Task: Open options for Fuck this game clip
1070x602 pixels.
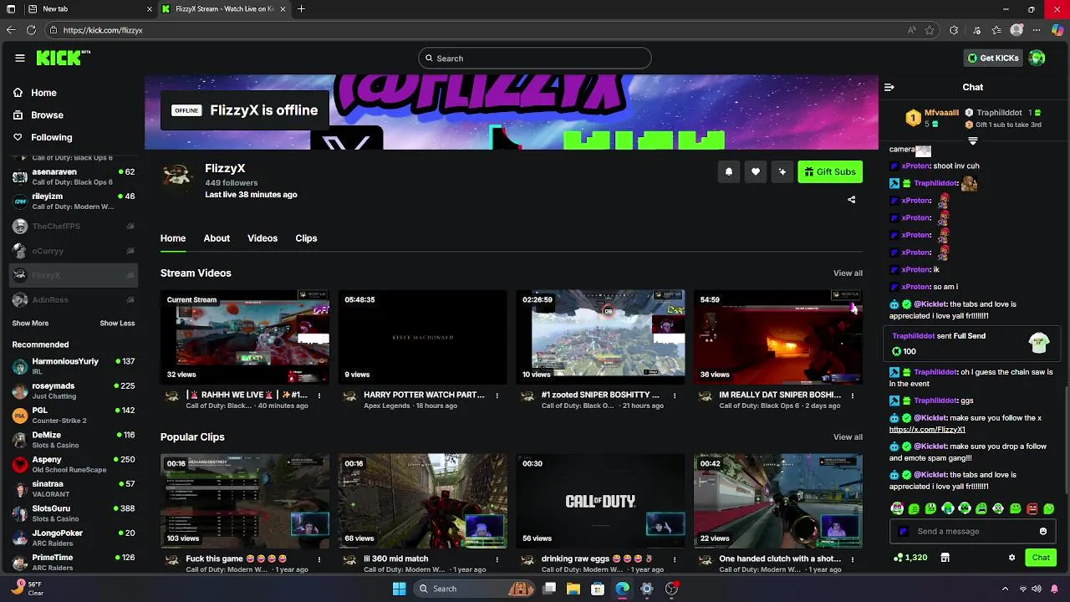Action: point(319,559)
